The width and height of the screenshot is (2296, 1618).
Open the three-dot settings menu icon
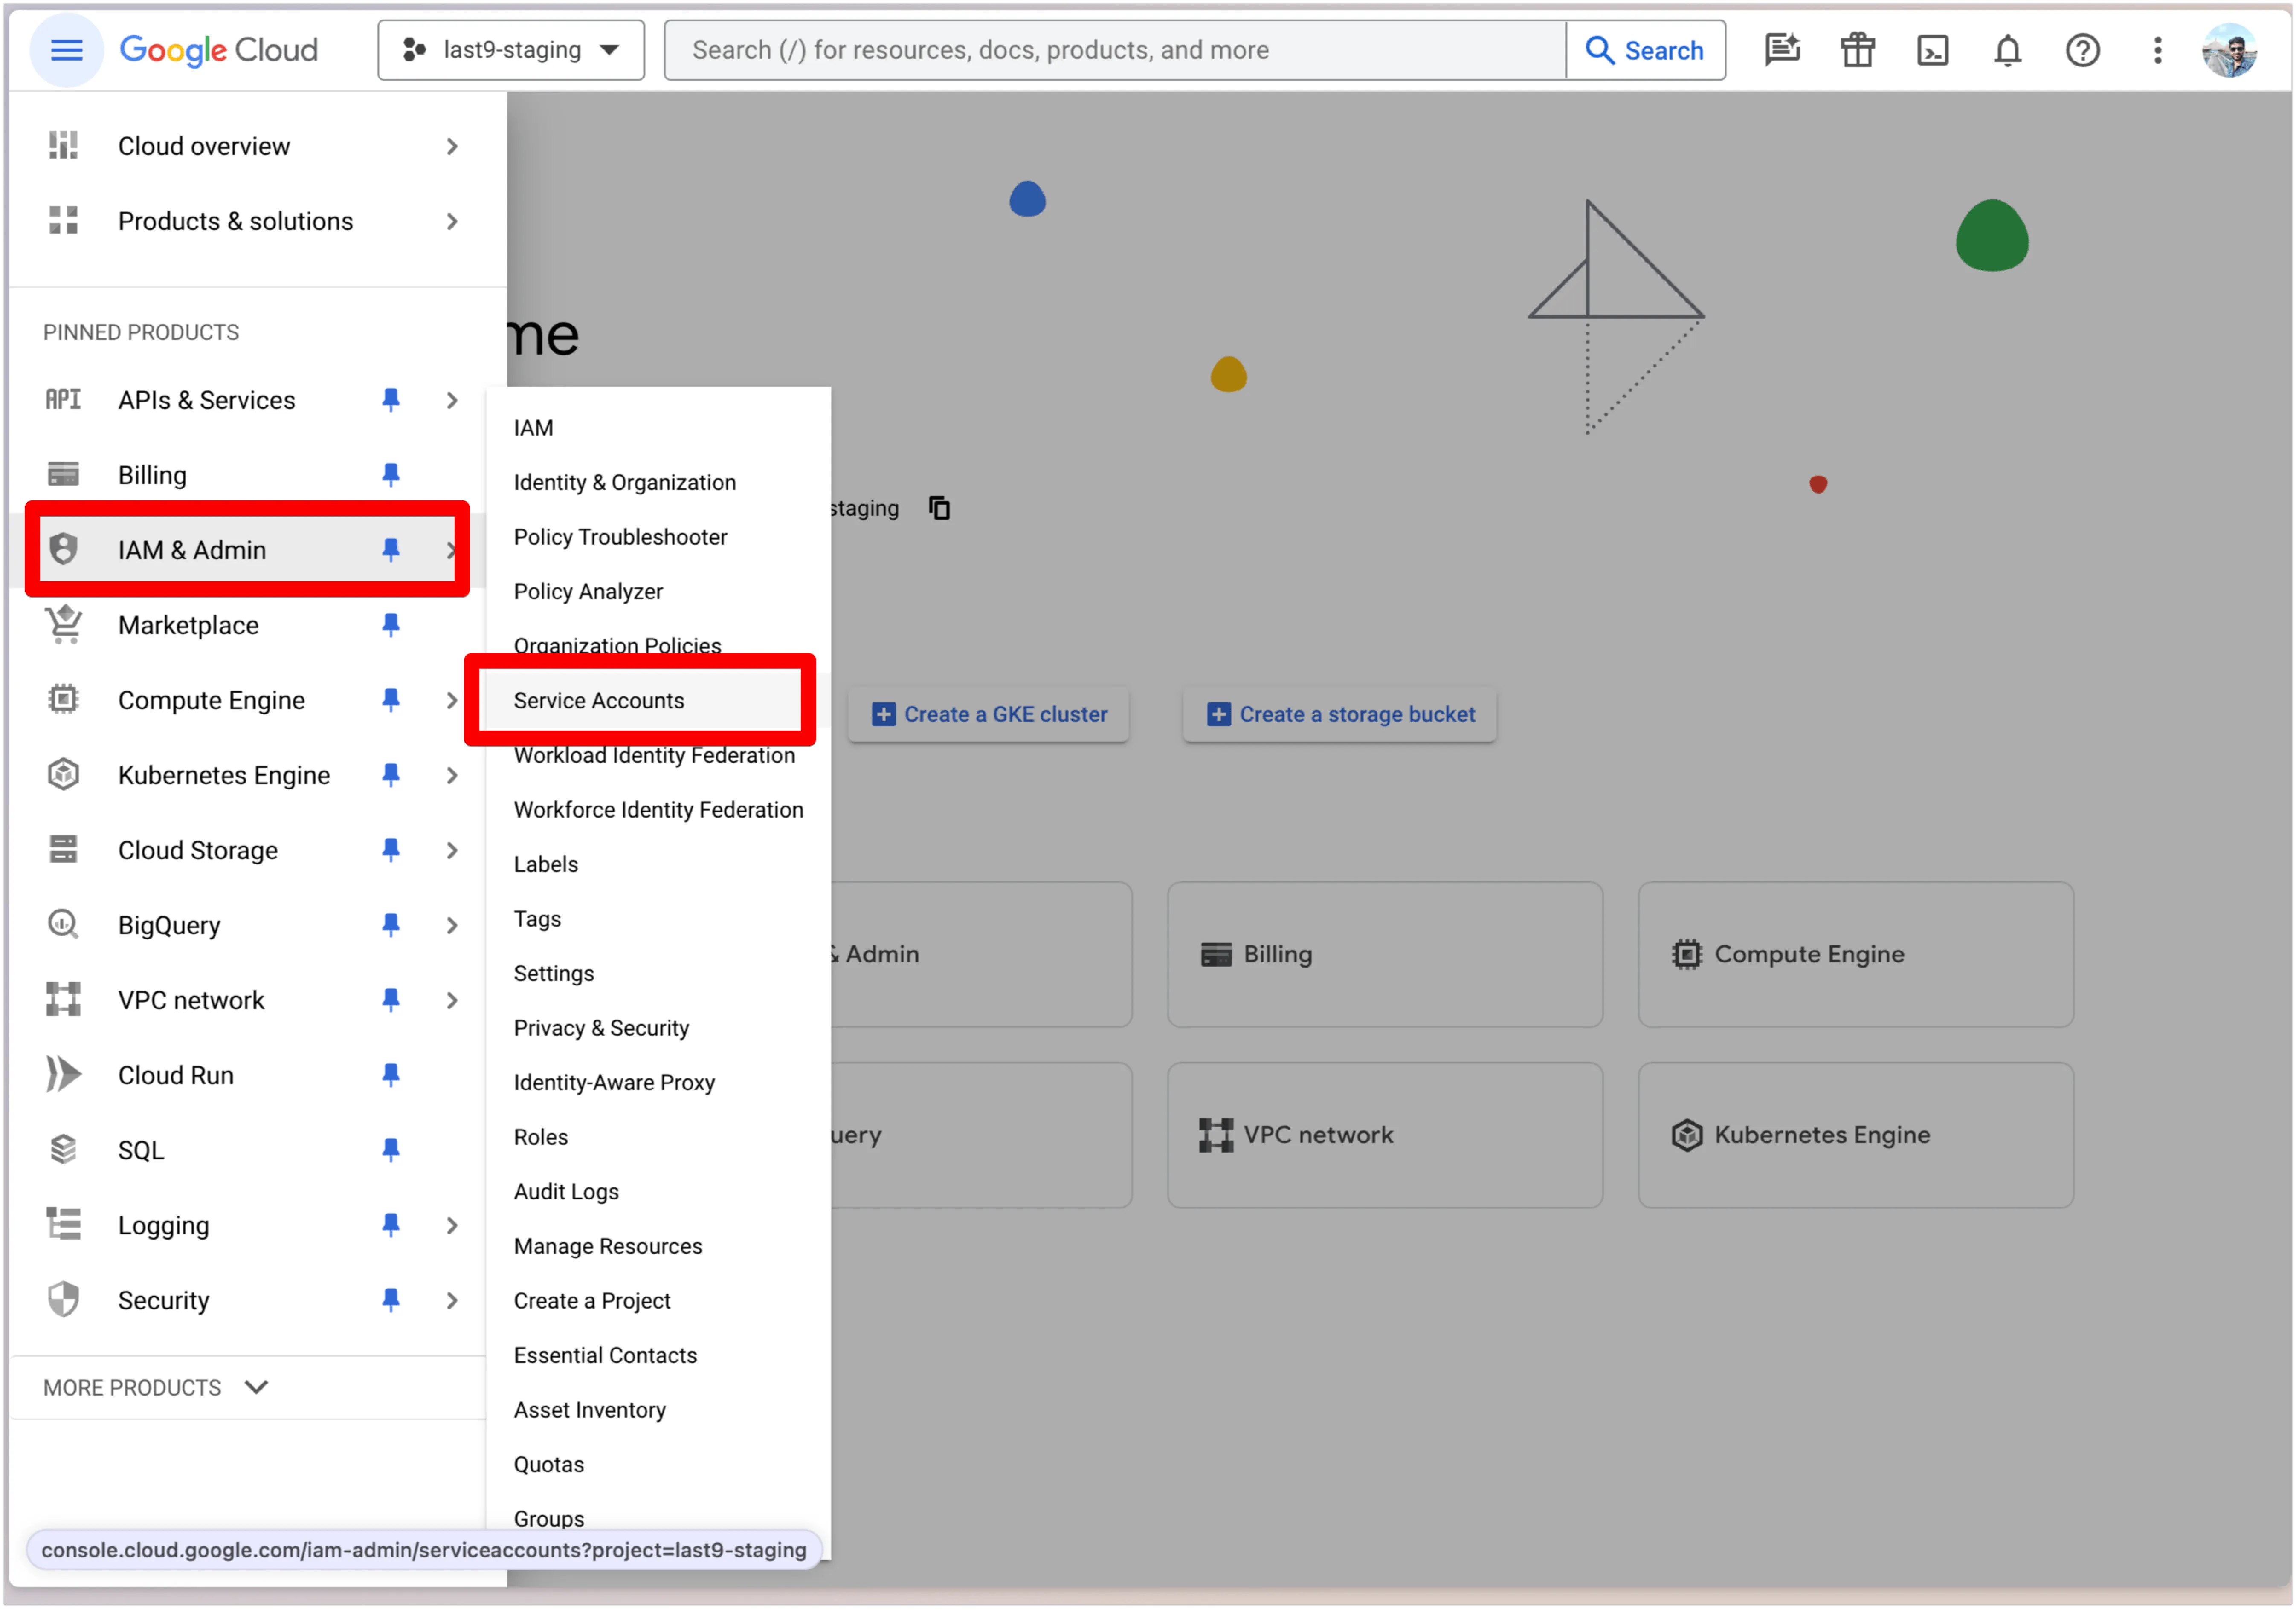(2157, 50)
